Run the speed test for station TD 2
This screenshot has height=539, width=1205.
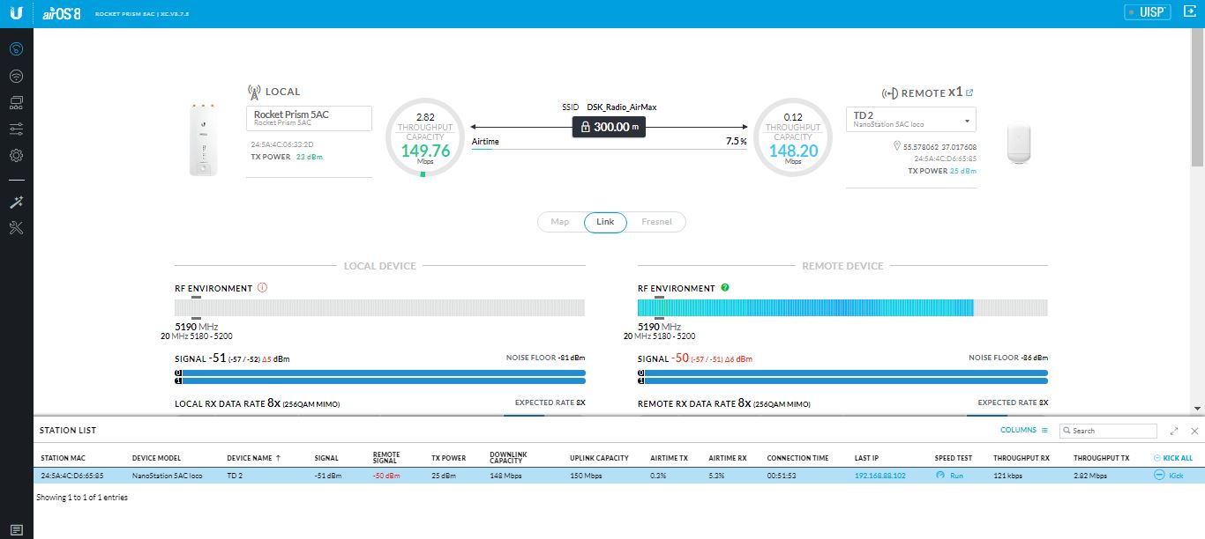(x=950, y=476)
